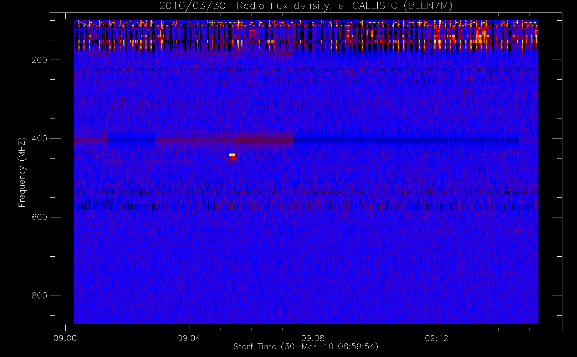The width and height of the screenshot is (577, 357).
Task: Click the 09:08 time tick label
Action: 313,338
